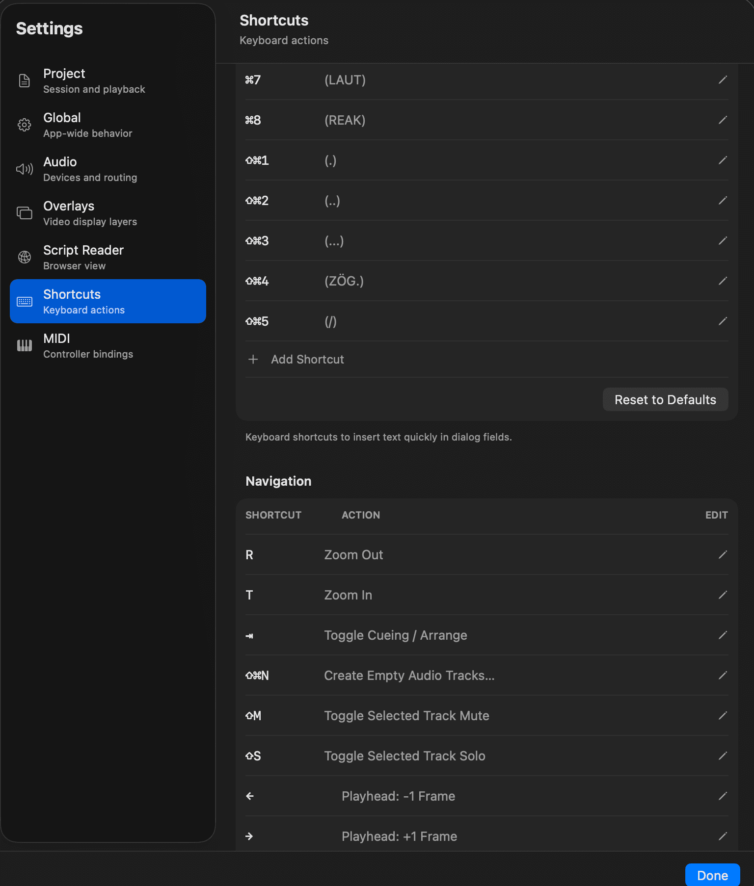Click the EDIT column header

(717, 515)
